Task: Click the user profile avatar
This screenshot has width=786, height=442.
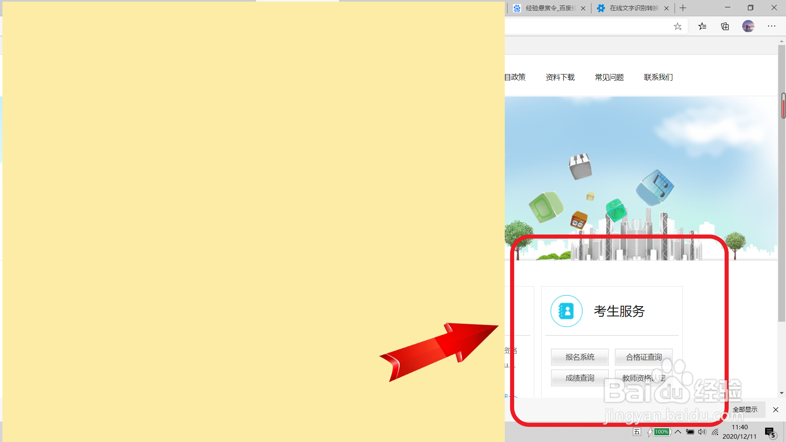Action: [x=748, y=27]
